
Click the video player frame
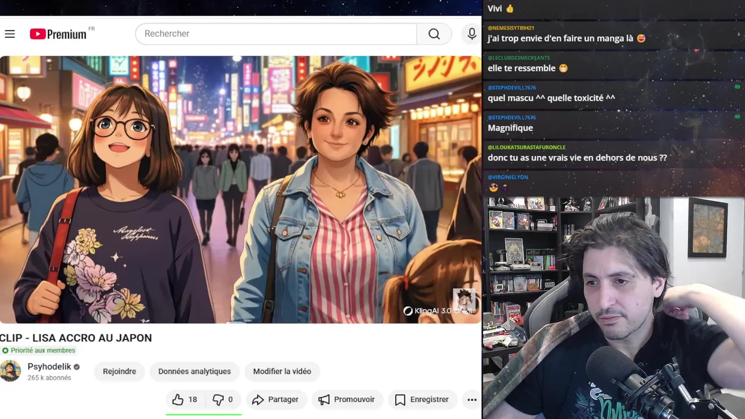pos(240,189)
